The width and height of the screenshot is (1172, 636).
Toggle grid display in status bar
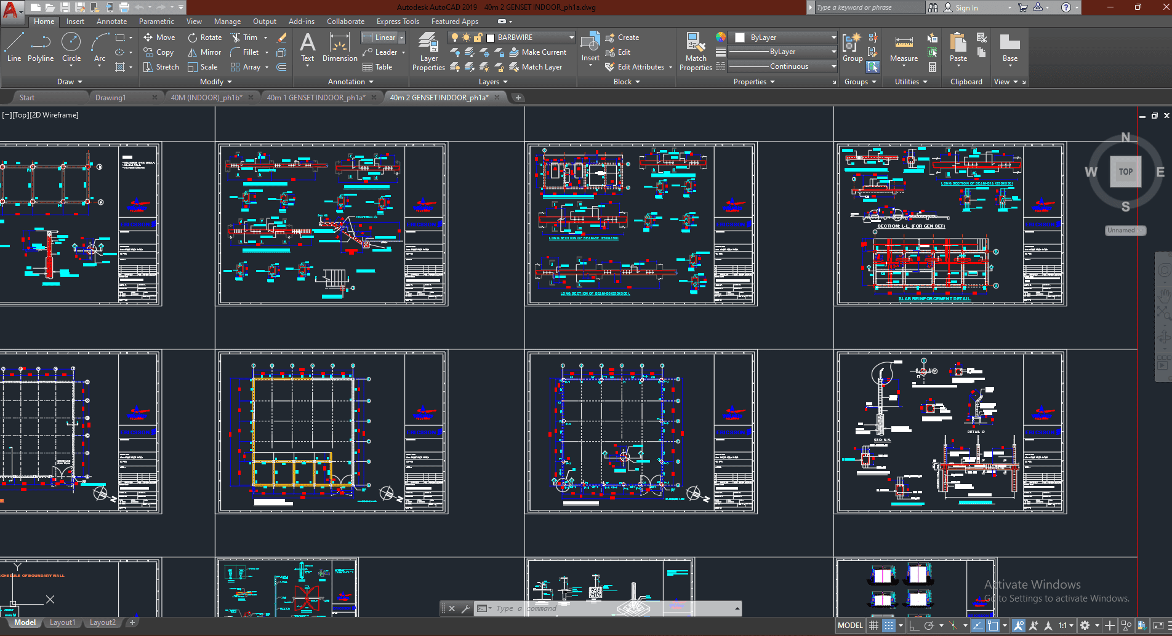coord(873,626)
